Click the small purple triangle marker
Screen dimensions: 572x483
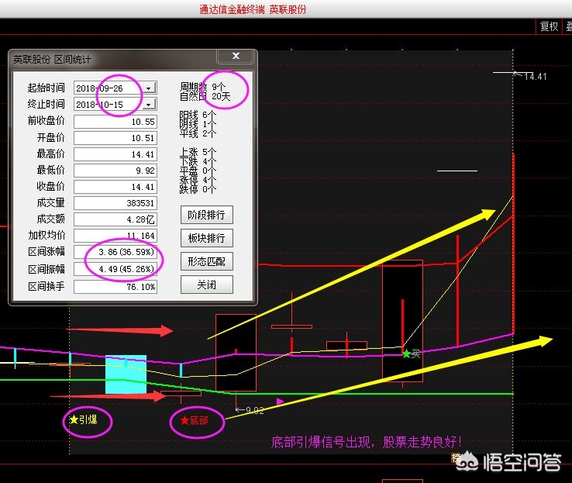point(280,402)
